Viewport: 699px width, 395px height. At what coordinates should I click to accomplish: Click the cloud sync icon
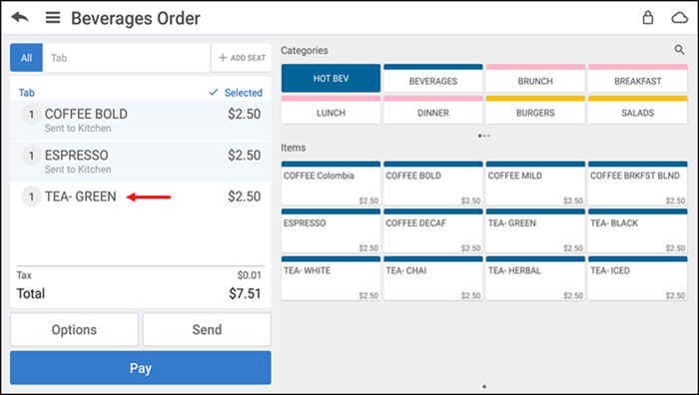click(679, 18)
